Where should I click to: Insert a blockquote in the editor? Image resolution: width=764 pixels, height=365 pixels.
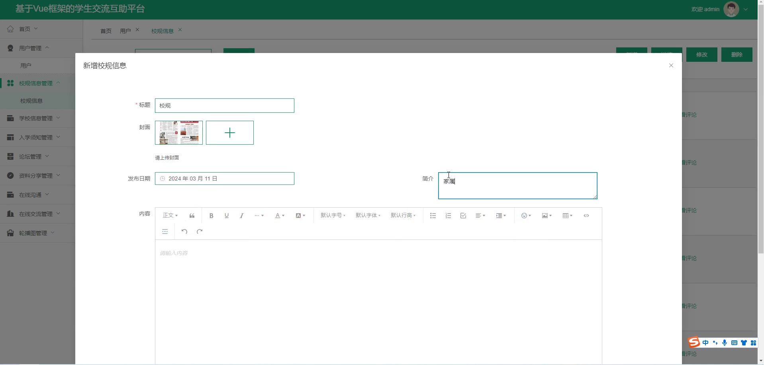coord(192,216)
